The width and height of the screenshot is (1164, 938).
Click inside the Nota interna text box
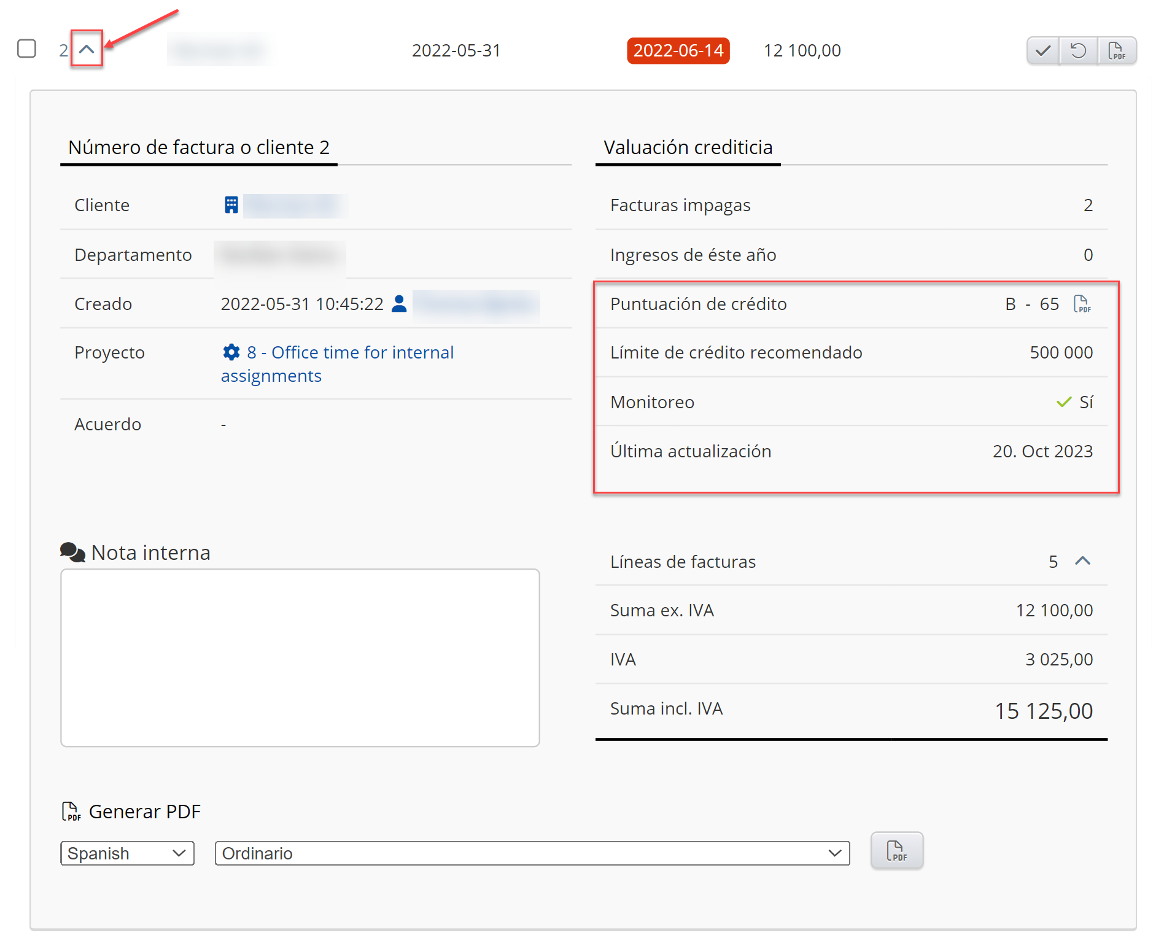coord(300,657)
